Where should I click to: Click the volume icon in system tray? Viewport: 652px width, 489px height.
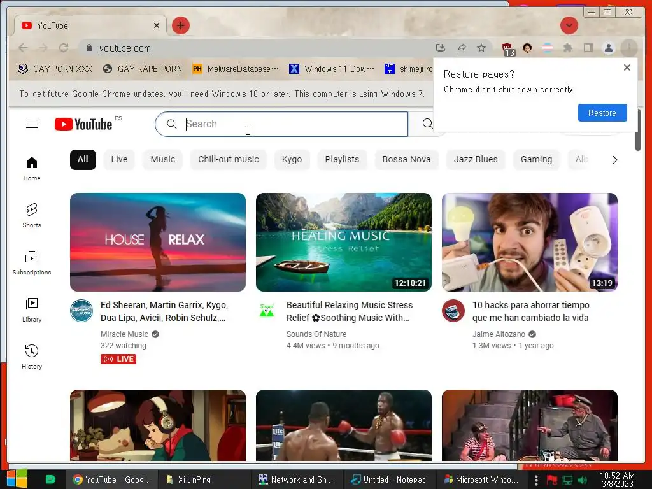583,480
